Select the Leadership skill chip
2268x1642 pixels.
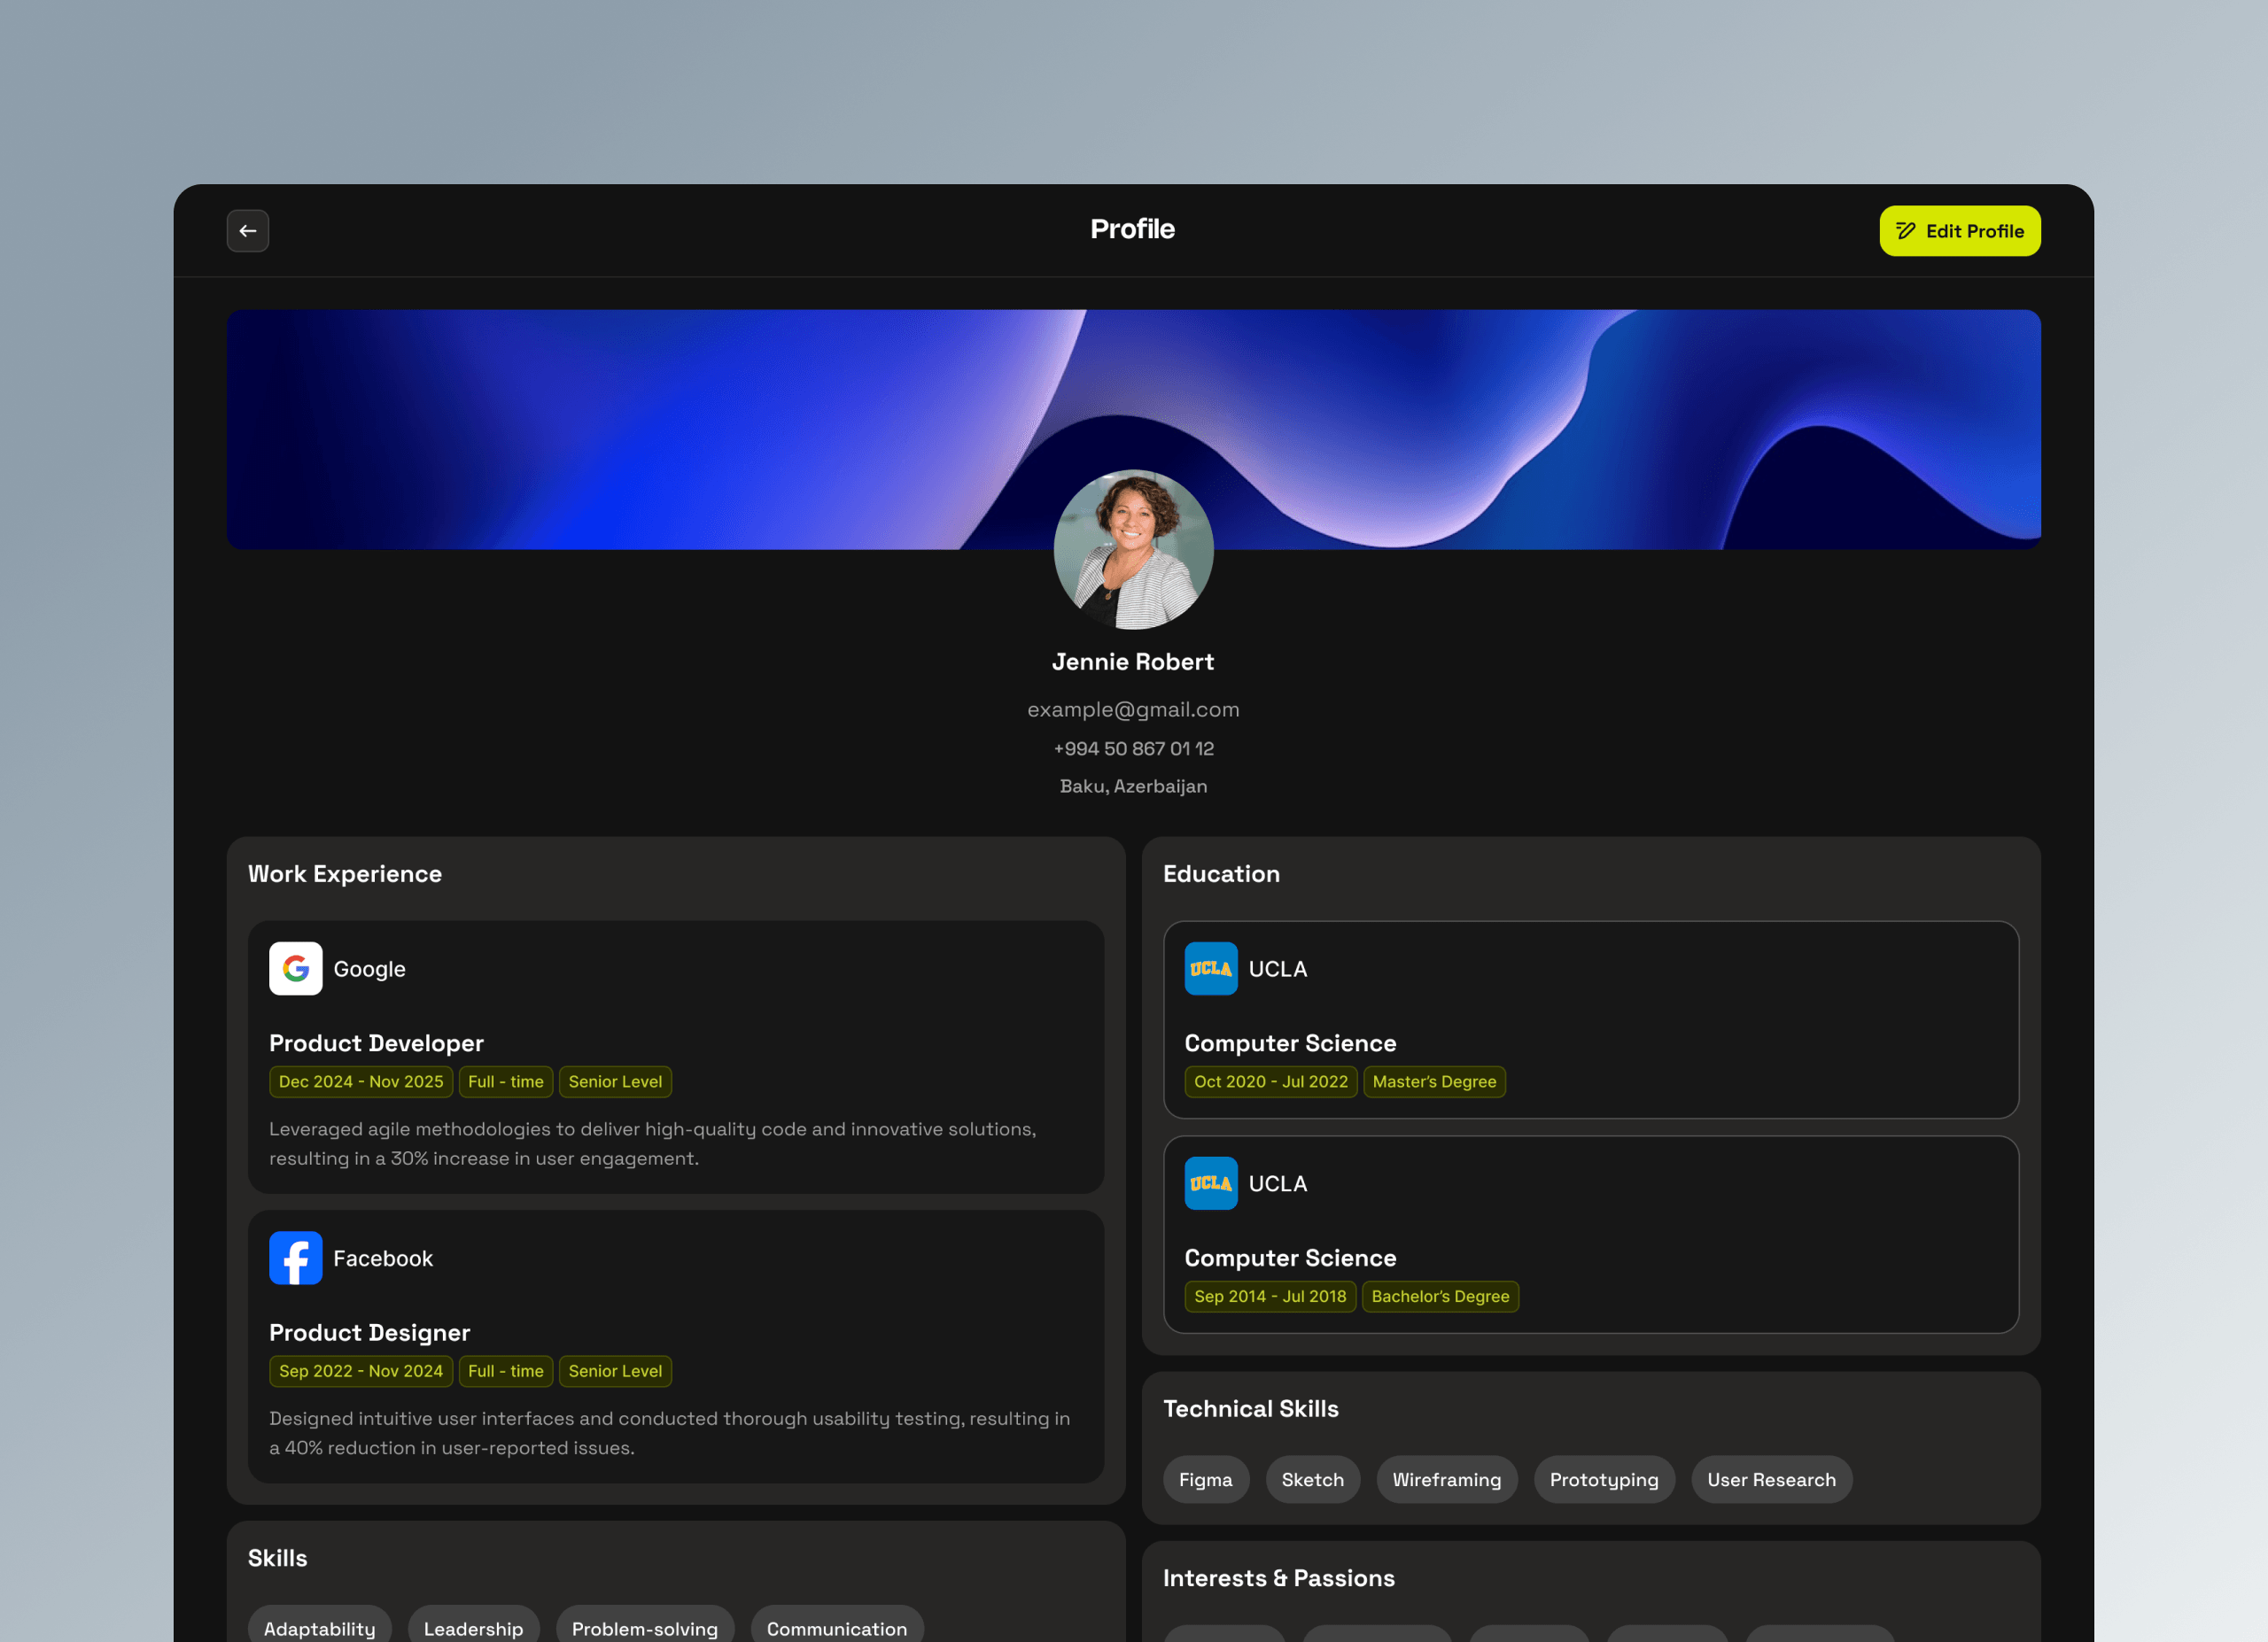point(474,1626)
